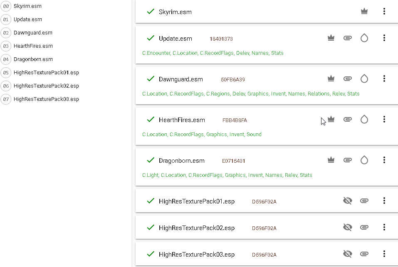398x267 pixels.
Task: Select HighResTexturePack02.esp in the sidebar list
Action: [x=46, y=86]
